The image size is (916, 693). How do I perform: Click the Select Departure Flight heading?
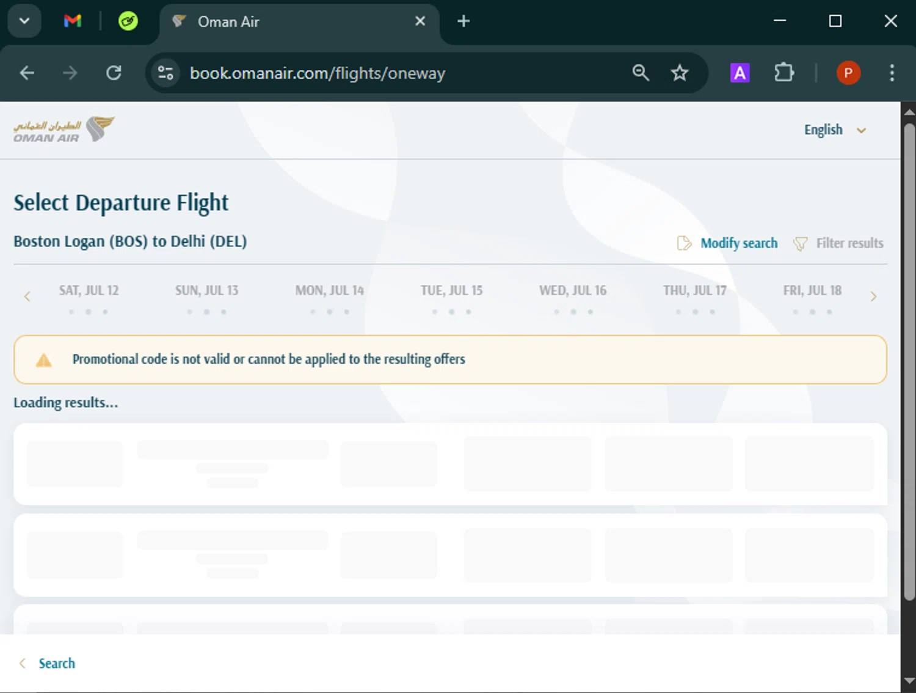tap(121, 202)
